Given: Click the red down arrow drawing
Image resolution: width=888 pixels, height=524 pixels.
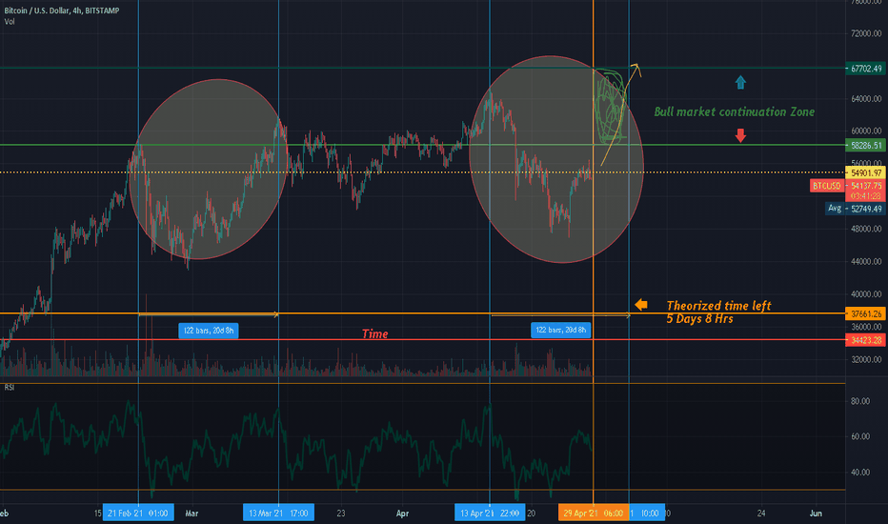Looking at the screenshot, I should 740,135.
